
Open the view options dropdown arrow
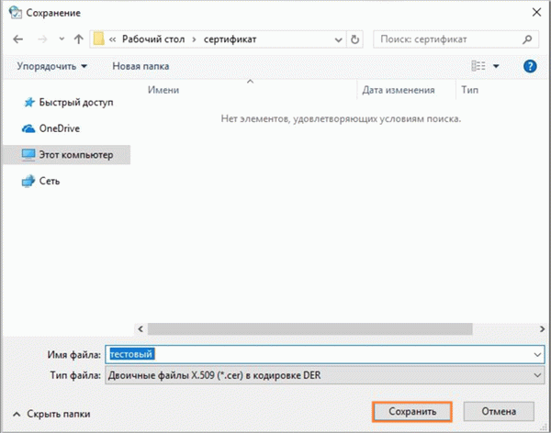coord(496,66)
